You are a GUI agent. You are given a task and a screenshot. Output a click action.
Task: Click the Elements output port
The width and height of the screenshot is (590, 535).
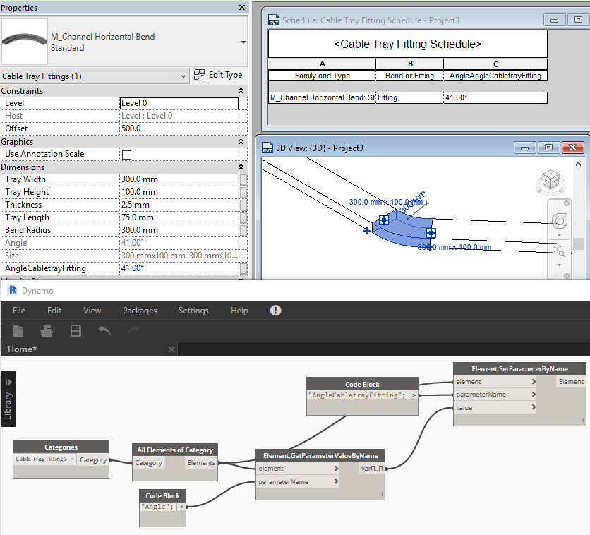(201, 463)
